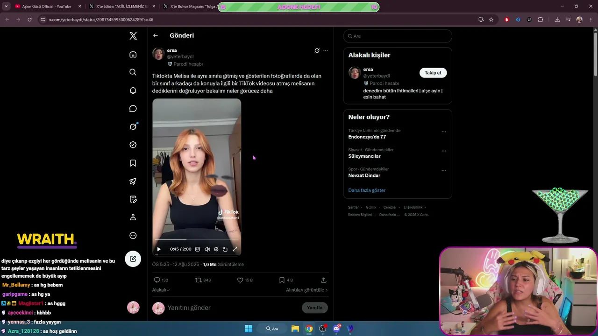This screenshot has width=598, height=336.
Task: Open Bookmarks in the X sidebar
Action: (x=133, y=163)
